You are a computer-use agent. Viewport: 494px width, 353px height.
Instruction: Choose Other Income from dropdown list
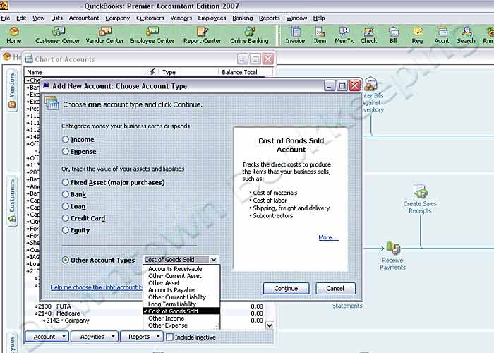tap(166, 318)
